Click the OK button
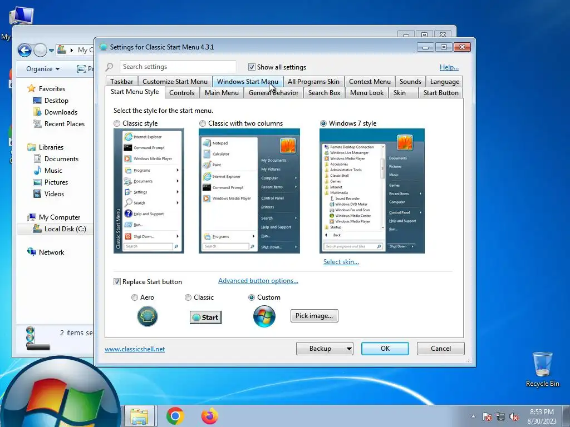The width and height of the screenshot is (570, 427). pos(385,349)
